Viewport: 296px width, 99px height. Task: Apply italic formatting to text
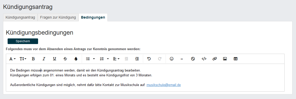(44, 59)
